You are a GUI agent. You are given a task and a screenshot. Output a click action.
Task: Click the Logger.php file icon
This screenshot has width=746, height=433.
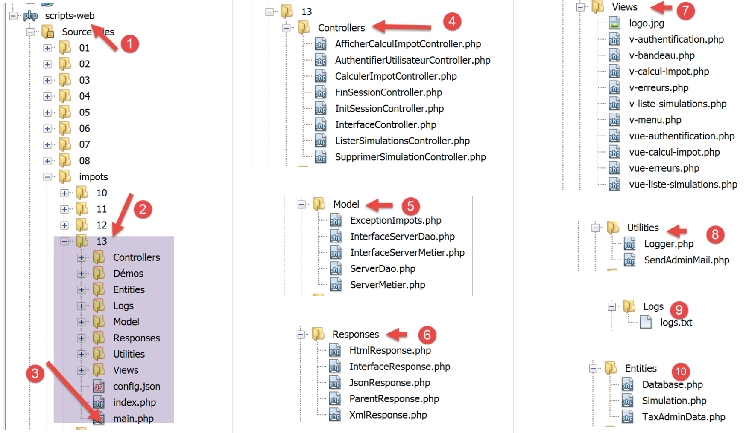[629, 244]
